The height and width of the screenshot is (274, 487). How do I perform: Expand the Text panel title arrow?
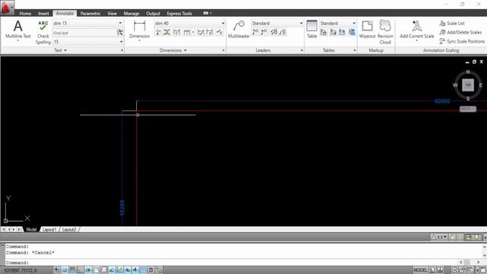pyautogui.click(x=65, y=50)
